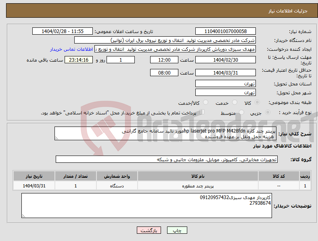Click the نام کالا column header
This screenshot has width=318, height=241.
pos(198,176)
